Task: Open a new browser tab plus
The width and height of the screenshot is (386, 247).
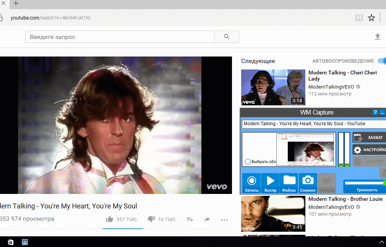Action: pyautogui.click(x=16, y=3)
